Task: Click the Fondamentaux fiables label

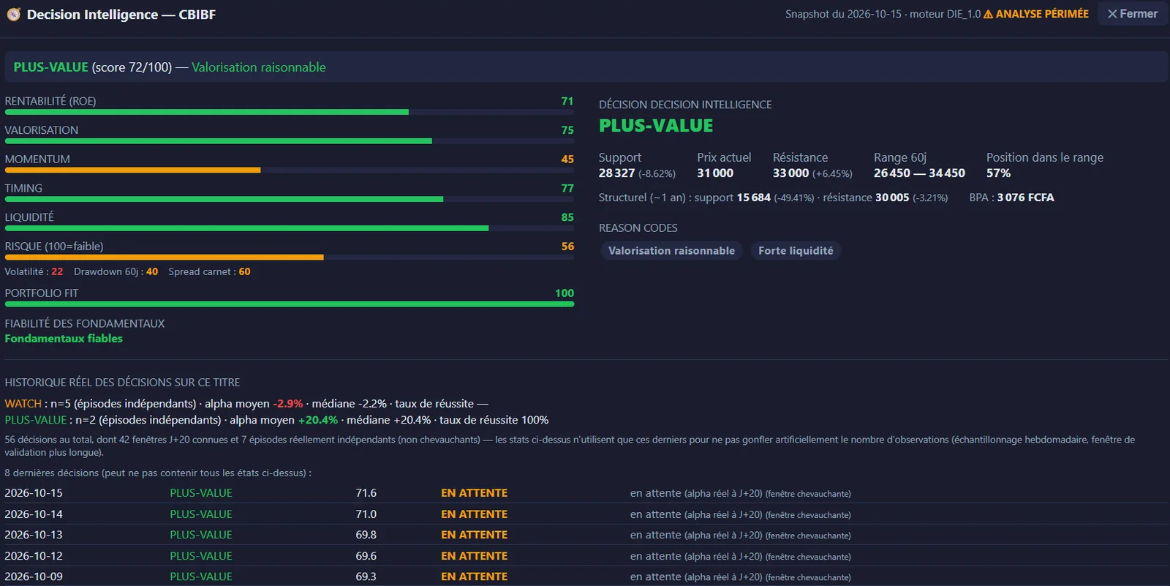Action: click(x=64, y=339)
